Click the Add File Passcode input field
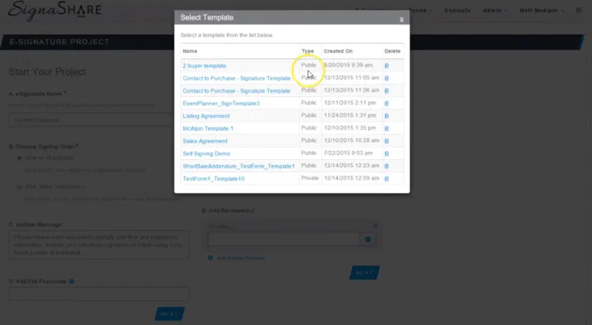The height and width of the screenshot is (325, 592). (x=99, y=294)
